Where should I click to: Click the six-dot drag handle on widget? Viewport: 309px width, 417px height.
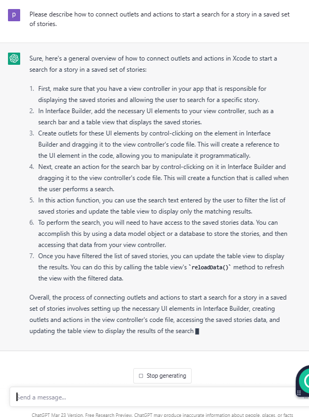pos(299,393)
